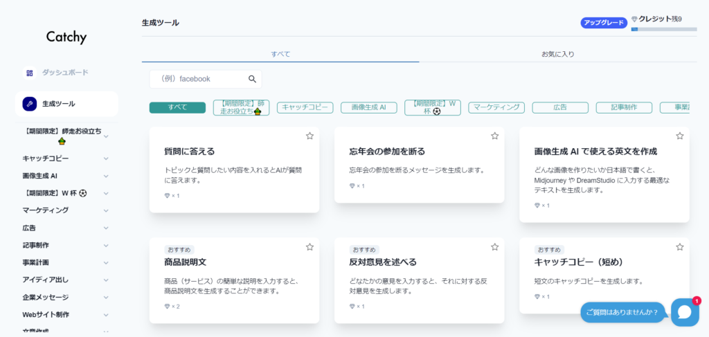The height and width of the screenshot is (337, 709).
Task: Filter by 【期間限定】師走お役立ち chip
Action: click(242, 107)
